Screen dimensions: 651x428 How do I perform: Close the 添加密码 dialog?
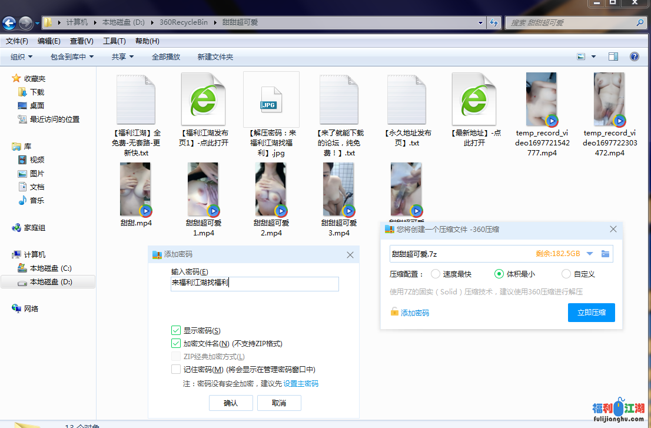click(350, 255)
